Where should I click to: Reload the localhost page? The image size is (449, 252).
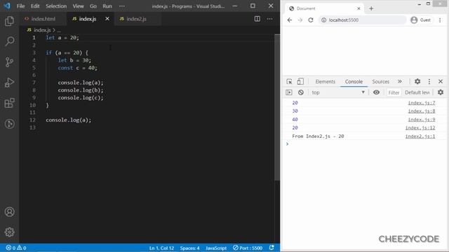point(311,20)
